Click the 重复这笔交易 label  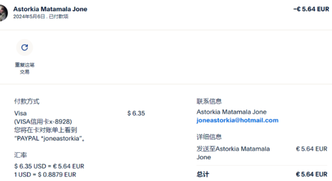(25, 69)
